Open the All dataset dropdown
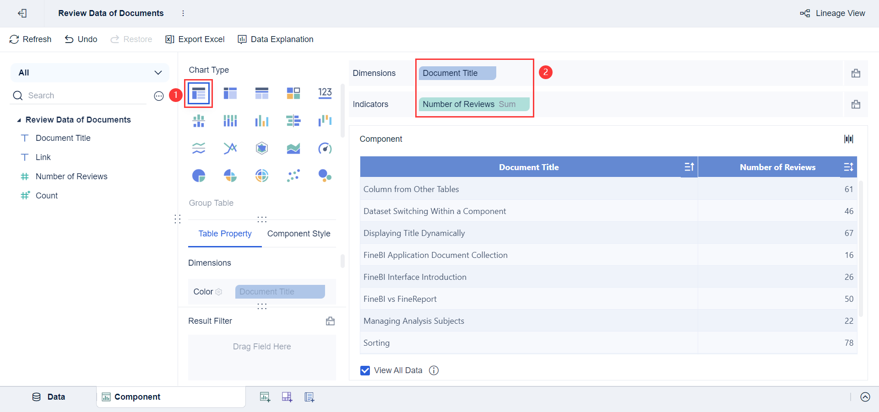This screenshot has width=879, height=412. tap(90, 73)
